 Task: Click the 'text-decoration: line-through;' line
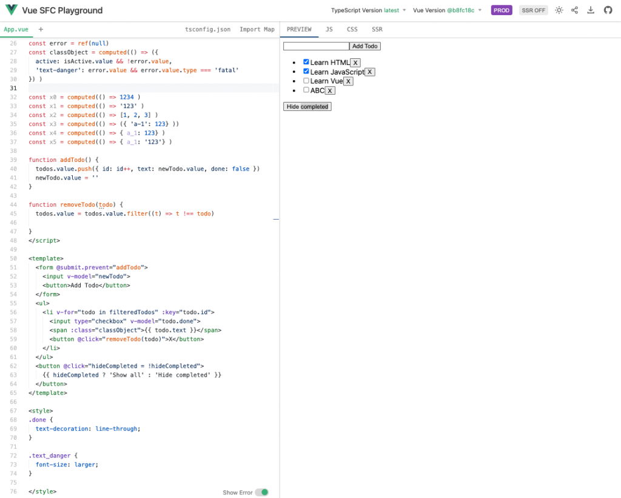pyautogui.click(x=88, y=429)
